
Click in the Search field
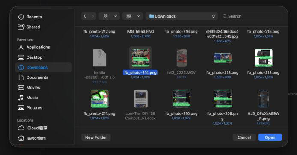click(251, 16)
